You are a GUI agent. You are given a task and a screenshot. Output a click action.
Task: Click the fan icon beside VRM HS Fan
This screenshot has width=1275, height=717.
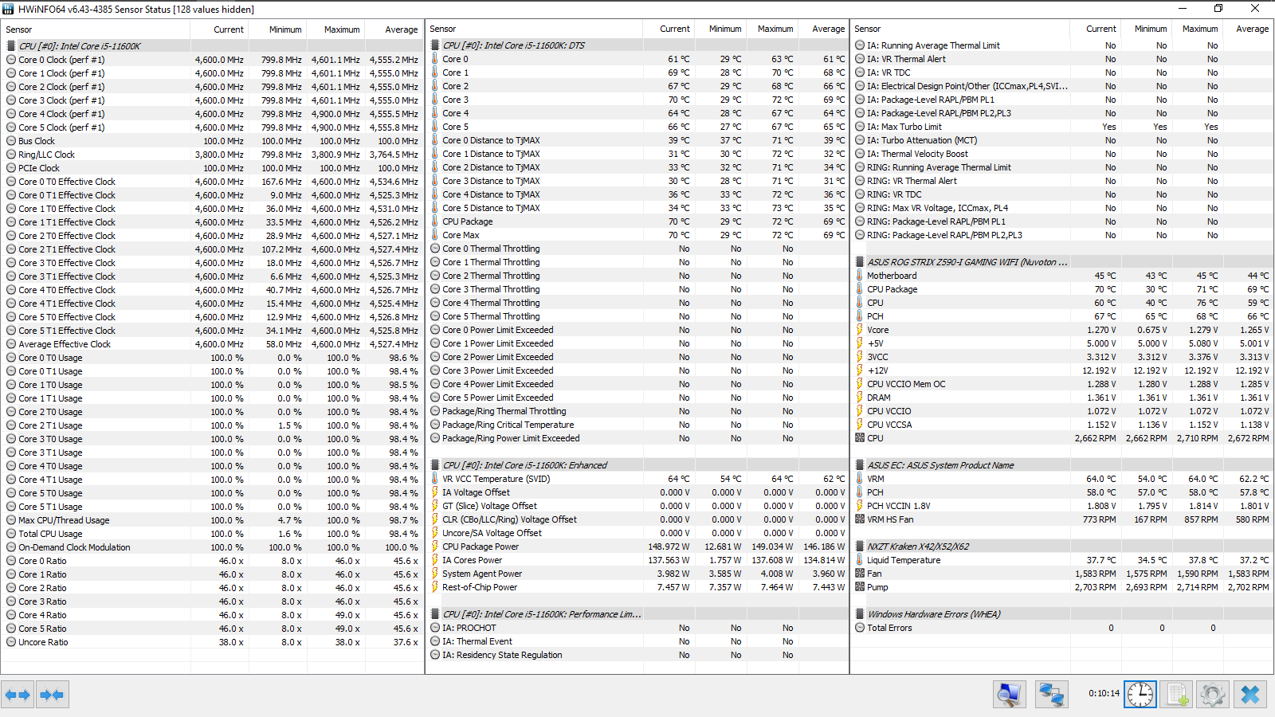860,519
